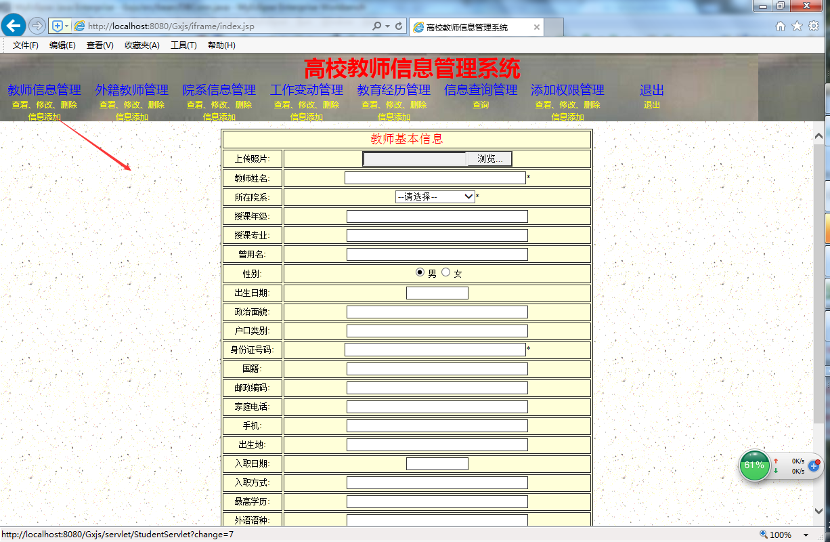830x542 pixels.
Task: Click the 出生地 input field
Action: coord(437,444)
